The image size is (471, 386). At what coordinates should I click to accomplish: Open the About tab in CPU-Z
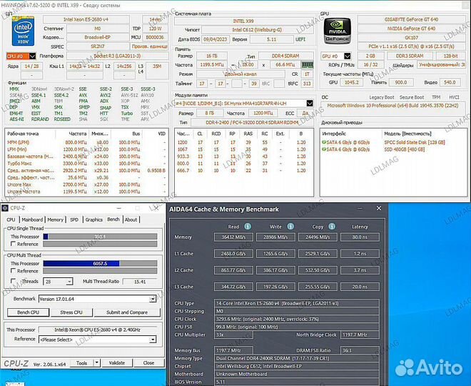tap(131, 219)
